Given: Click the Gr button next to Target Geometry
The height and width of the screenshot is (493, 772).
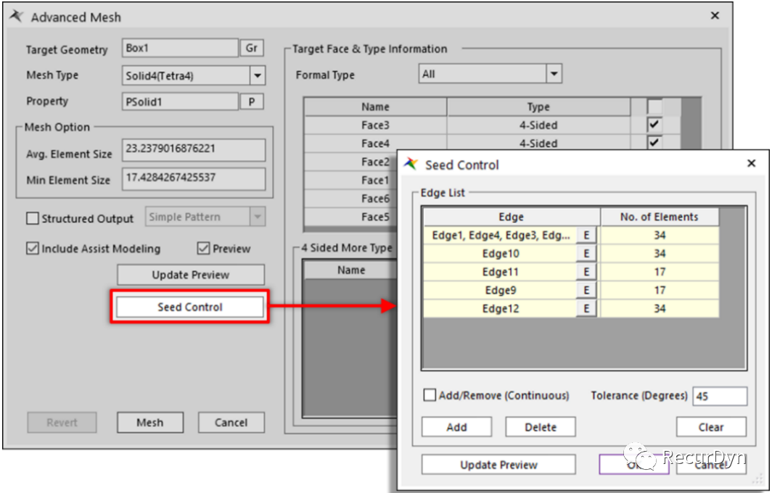Looking at the screenshot, I should [252, 49].
